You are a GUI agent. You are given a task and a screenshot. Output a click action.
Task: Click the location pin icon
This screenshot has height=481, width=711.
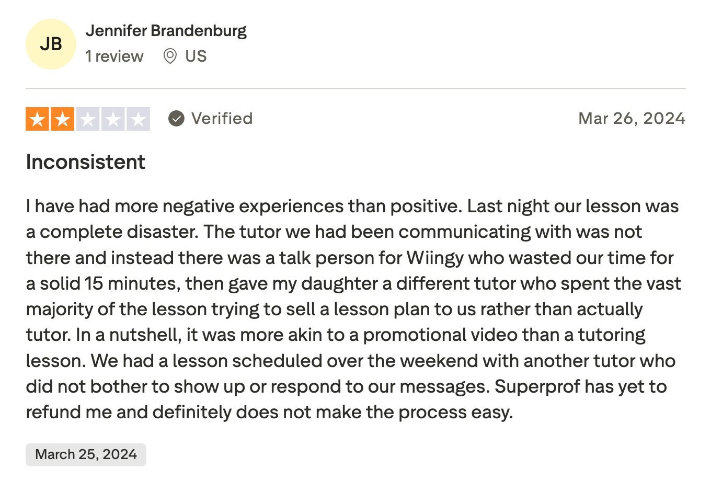(170, 56)
